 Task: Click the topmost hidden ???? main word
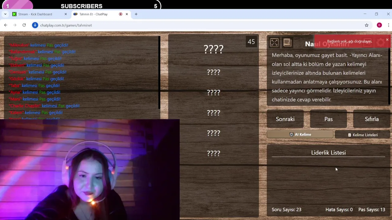(213, 49)
